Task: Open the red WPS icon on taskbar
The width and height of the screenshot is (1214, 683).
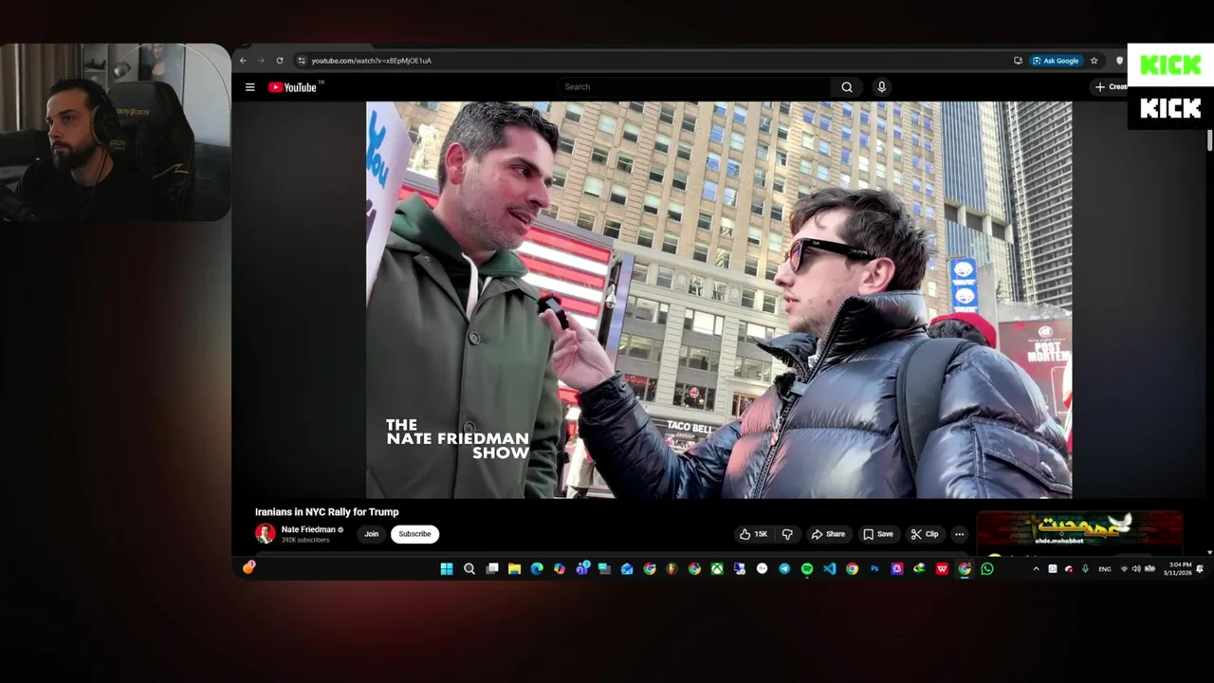Action: coord(942,569)
